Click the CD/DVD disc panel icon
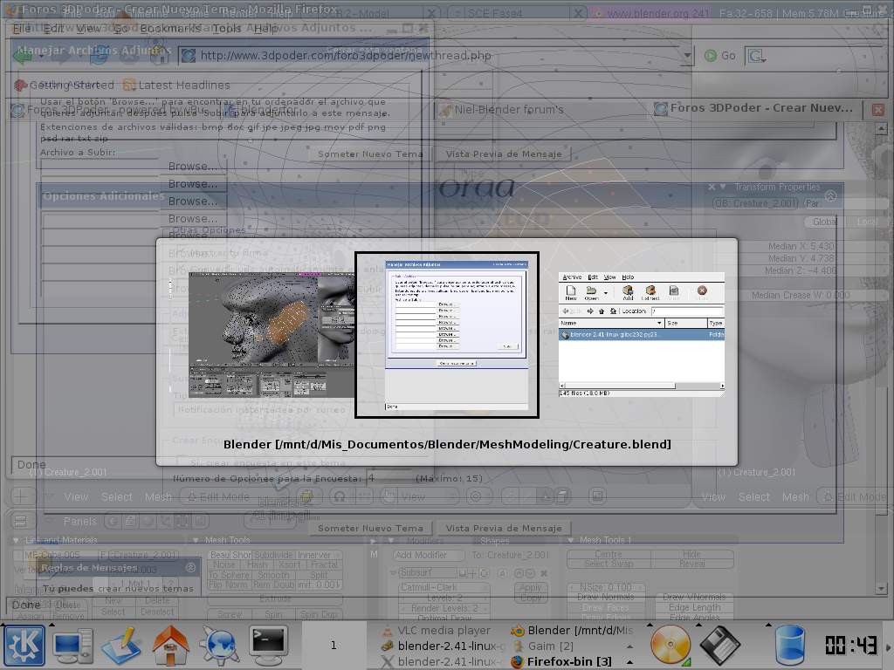Viewport: 894px width, 670px height. pyautogui.click(x=670, y=646)
